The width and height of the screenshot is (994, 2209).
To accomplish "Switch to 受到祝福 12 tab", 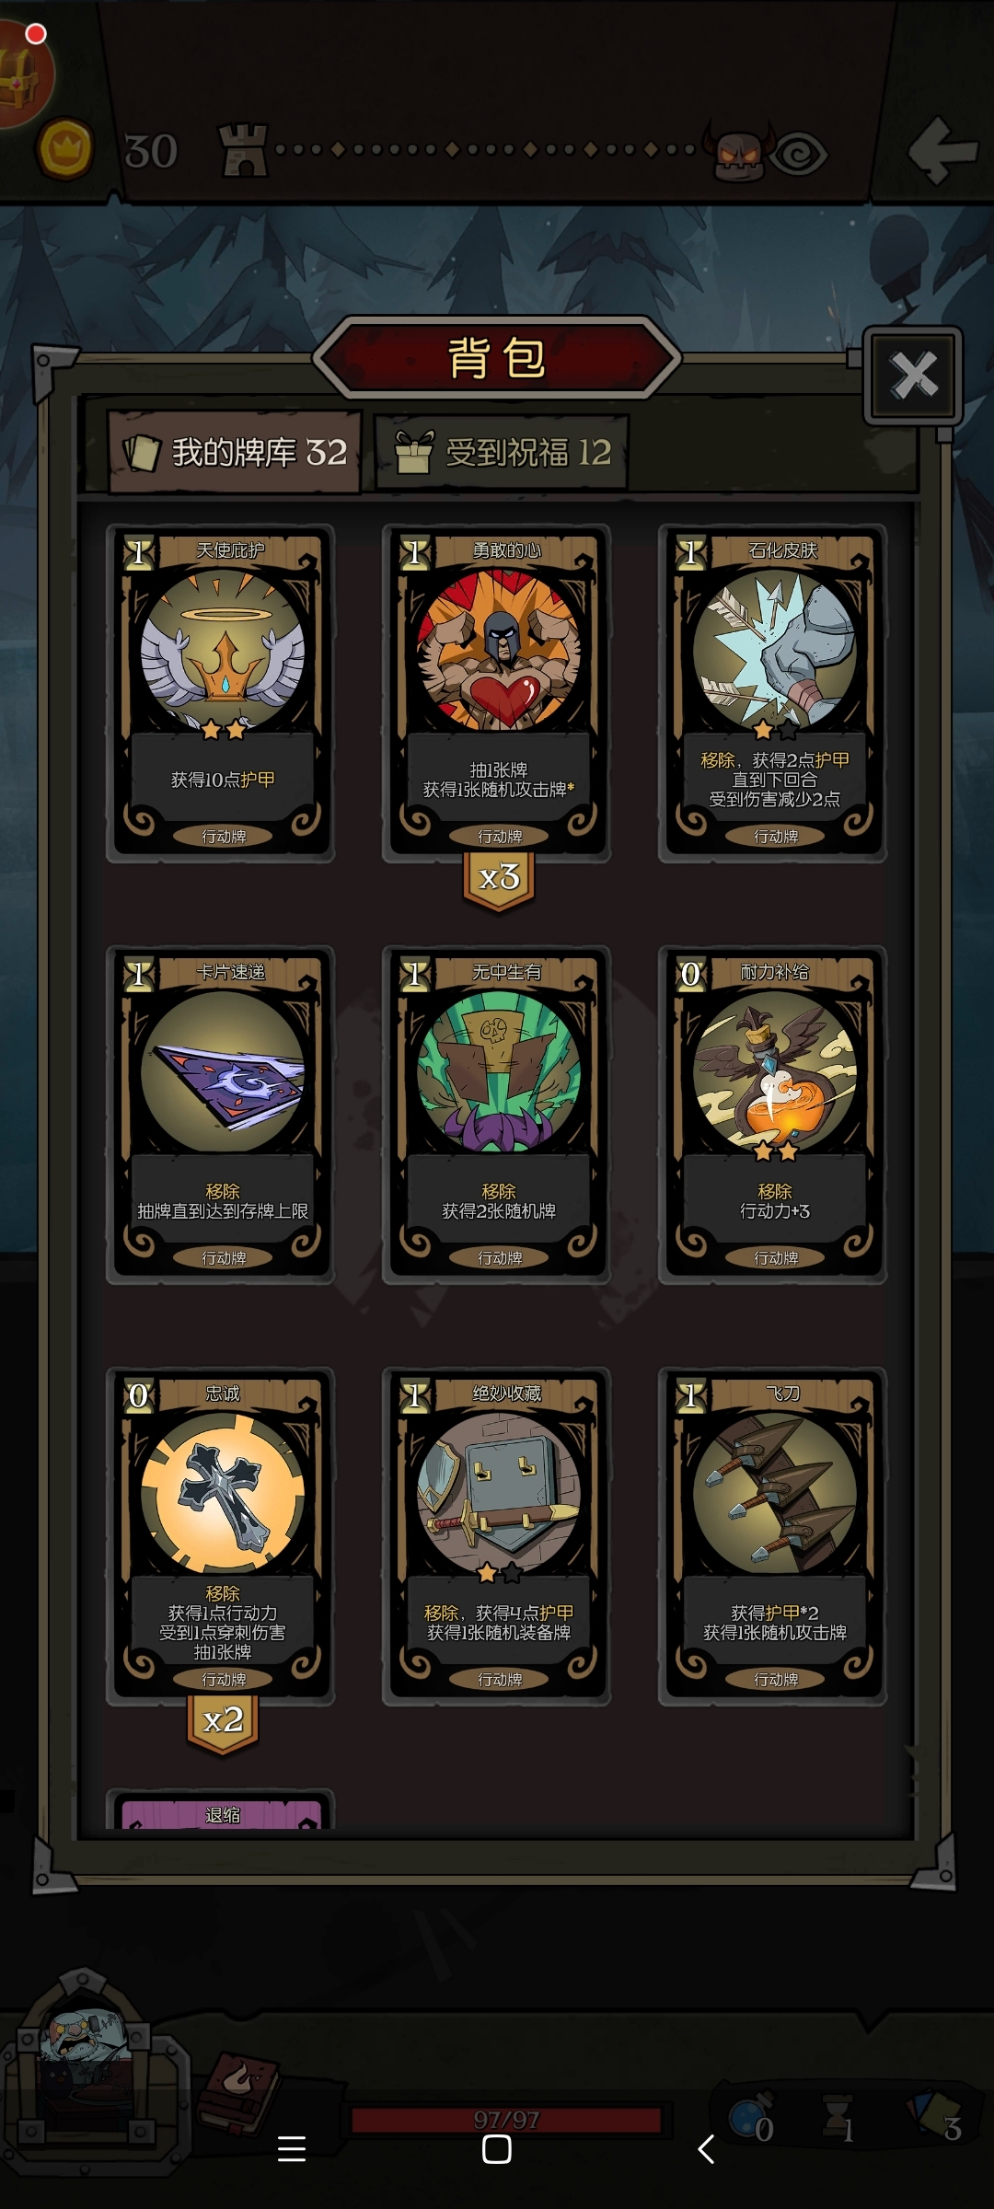I will pos(502,452).
